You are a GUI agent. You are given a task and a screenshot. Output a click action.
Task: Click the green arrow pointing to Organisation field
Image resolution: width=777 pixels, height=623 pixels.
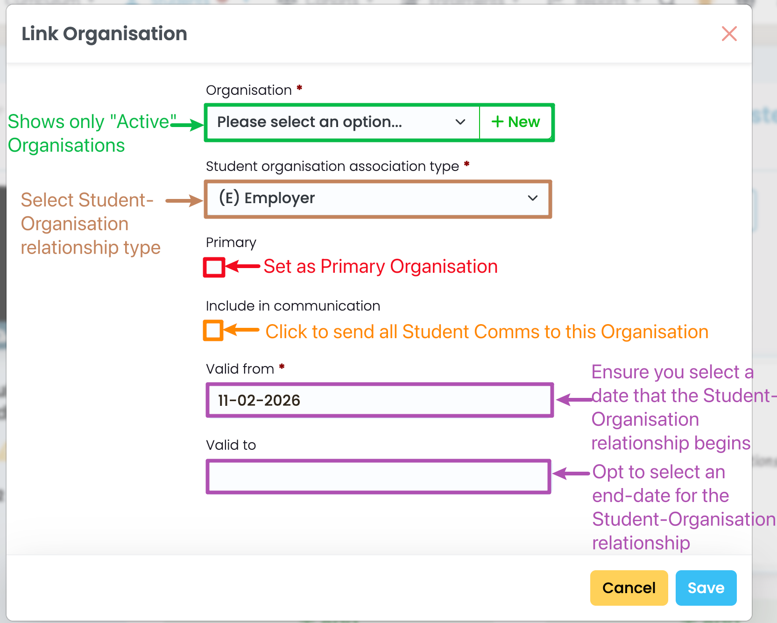[x=187, y=125]
